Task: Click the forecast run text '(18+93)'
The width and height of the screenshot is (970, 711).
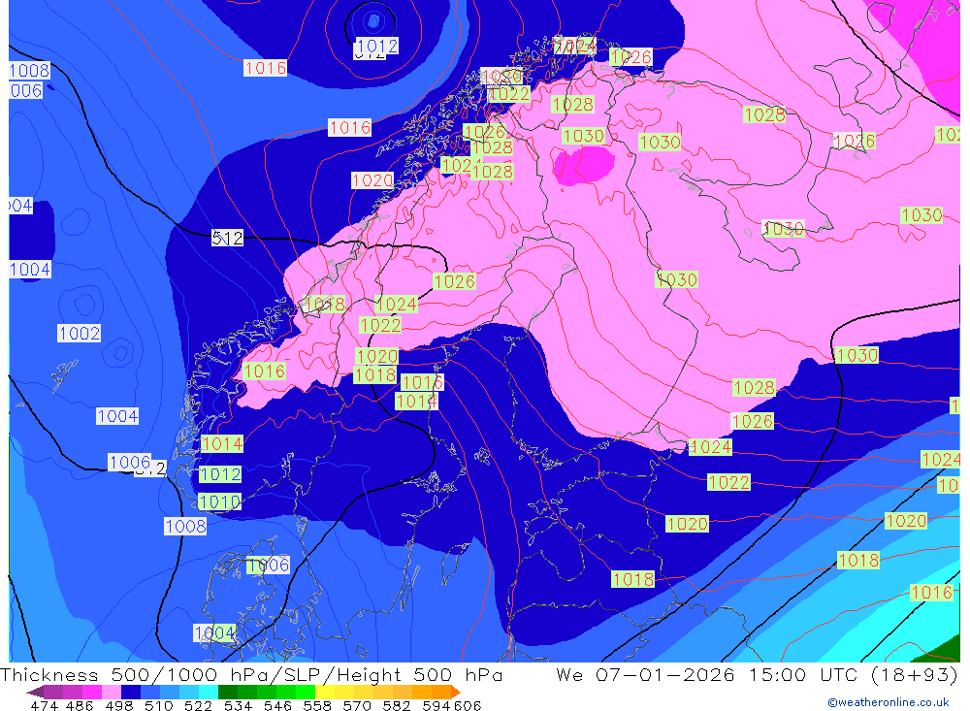Action: point(913,674)
